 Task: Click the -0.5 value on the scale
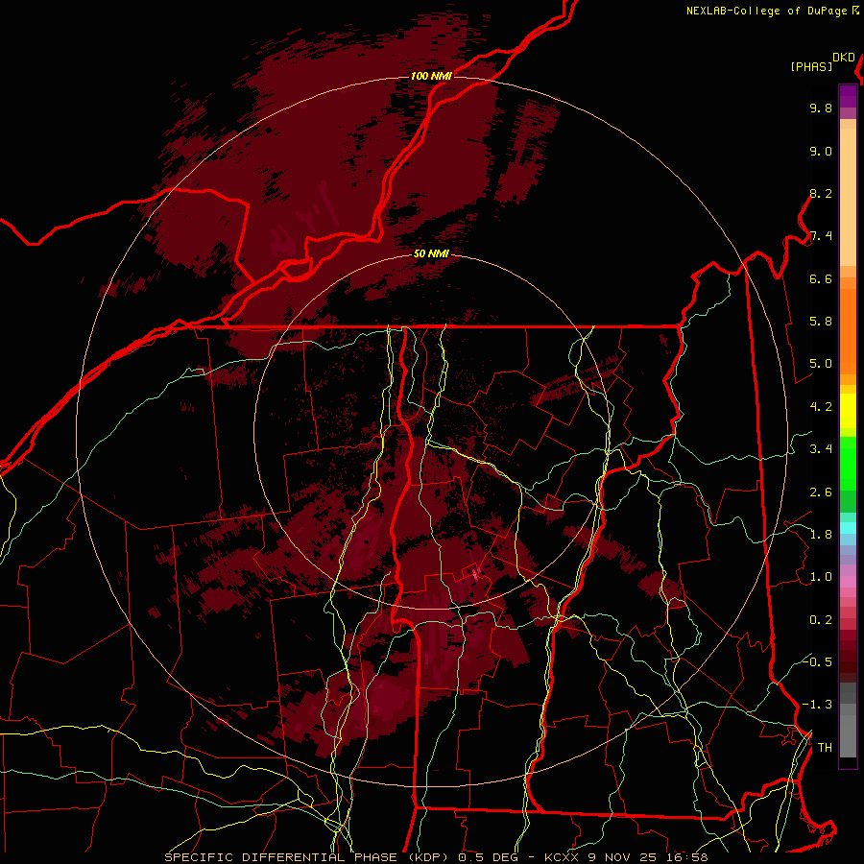[x=818, y=661]
